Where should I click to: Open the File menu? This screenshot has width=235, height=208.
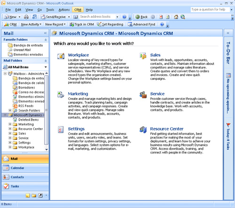coord(8,10)
